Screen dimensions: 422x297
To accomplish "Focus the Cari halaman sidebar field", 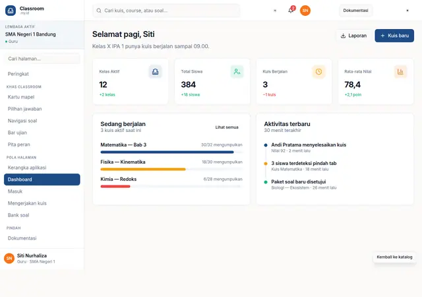I will [x=42, y=59].
